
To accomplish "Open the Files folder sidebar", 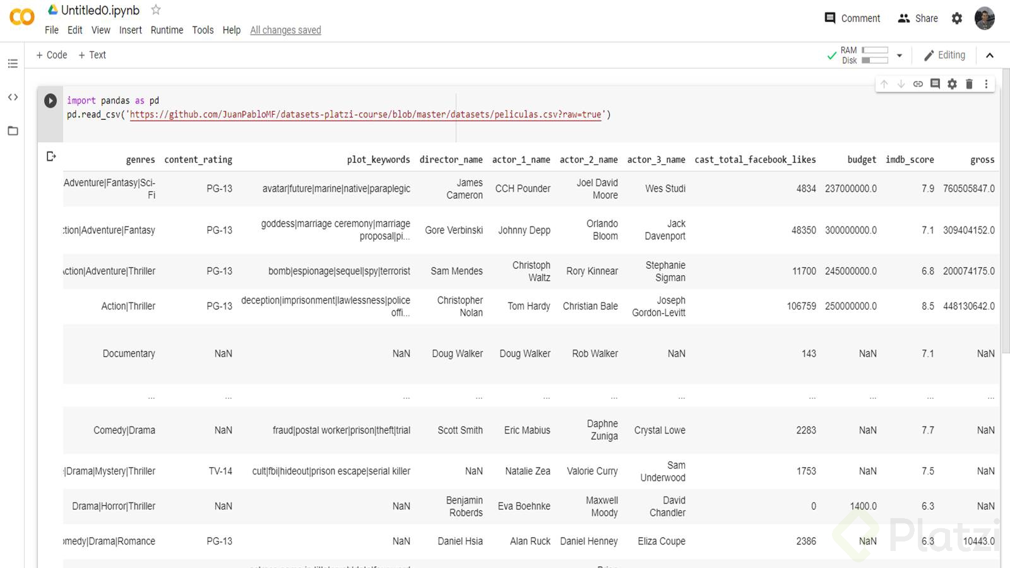I will pos(13,131).
